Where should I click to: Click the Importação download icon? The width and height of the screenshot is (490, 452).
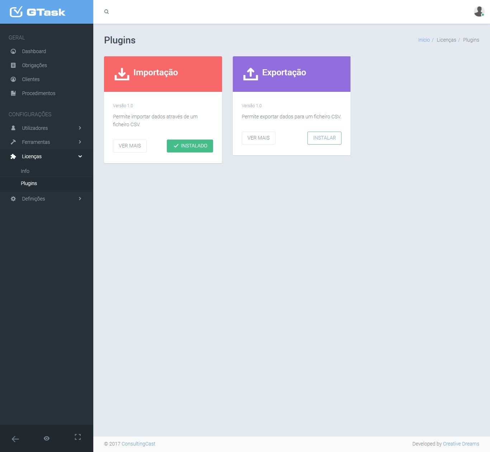coord(122,74)
